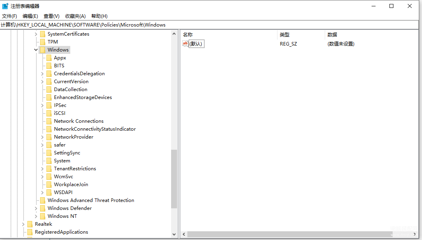Expand the CurrentVersion key

[42, 82]
